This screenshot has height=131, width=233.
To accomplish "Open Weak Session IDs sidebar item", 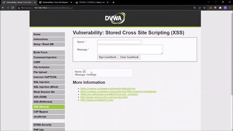I will (x=48, y=92).
